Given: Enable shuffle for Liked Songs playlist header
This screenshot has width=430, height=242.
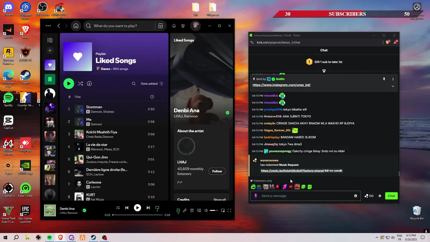Looking at the screenshot, I should tap(80, 84).
